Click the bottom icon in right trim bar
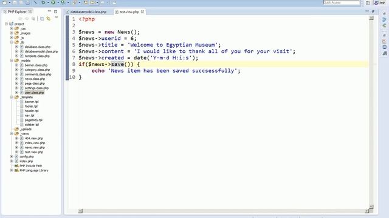Viewport: 389px width, 218px height. [384, 53]
